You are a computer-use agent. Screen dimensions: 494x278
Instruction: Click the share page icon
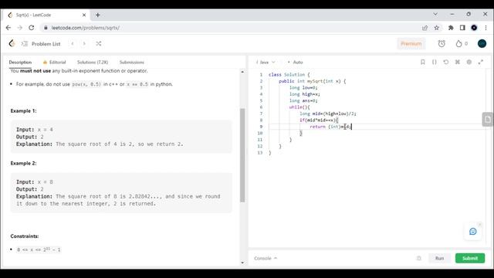(x=425, y=28)
